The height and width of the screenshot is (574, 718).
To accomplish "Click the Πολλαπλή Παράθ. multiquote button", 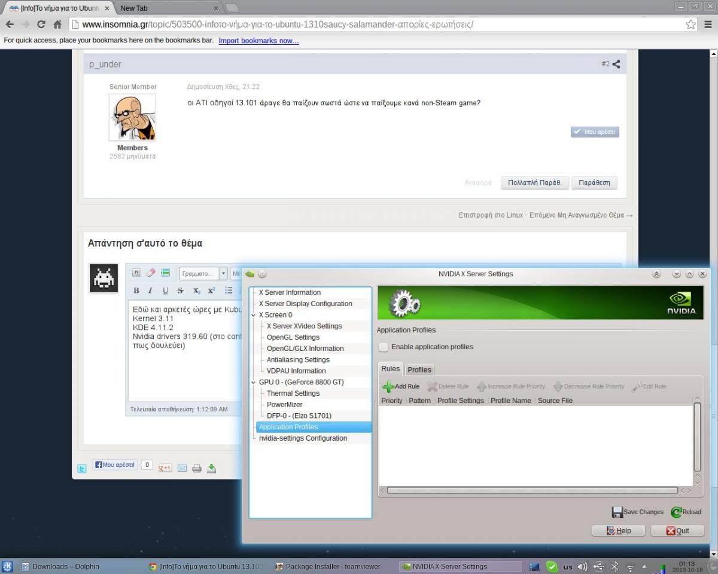I will coord(534,182).
